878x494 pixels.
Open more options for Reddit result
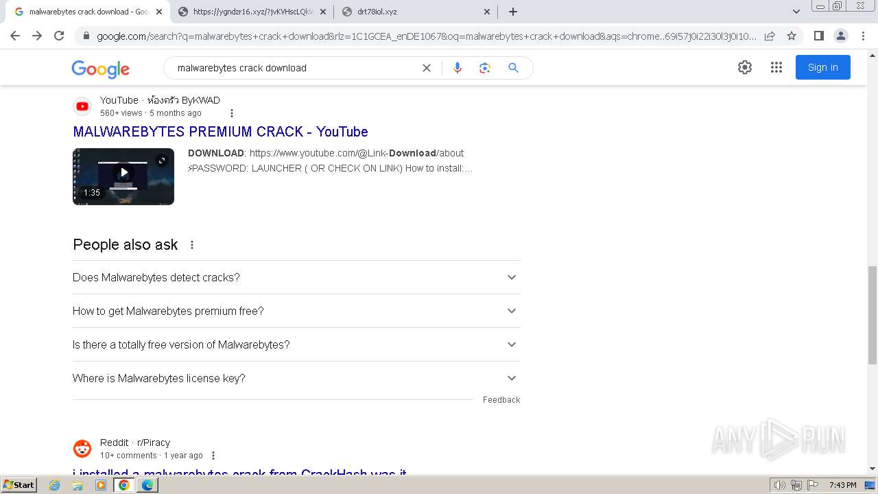213,456
